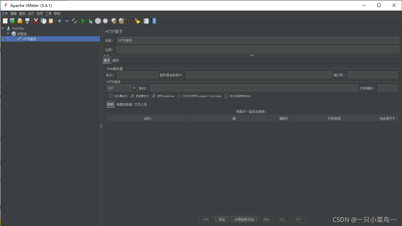
Task: Click the 路径 input field
Action: click(254, 88)
